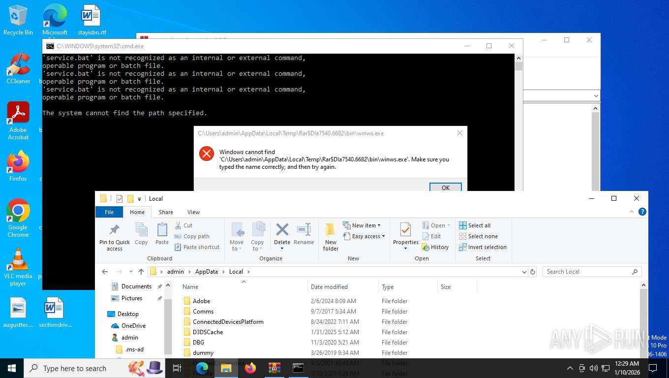Close the winws.exe error dialog
669x378 pixels.
pos(459,133)
